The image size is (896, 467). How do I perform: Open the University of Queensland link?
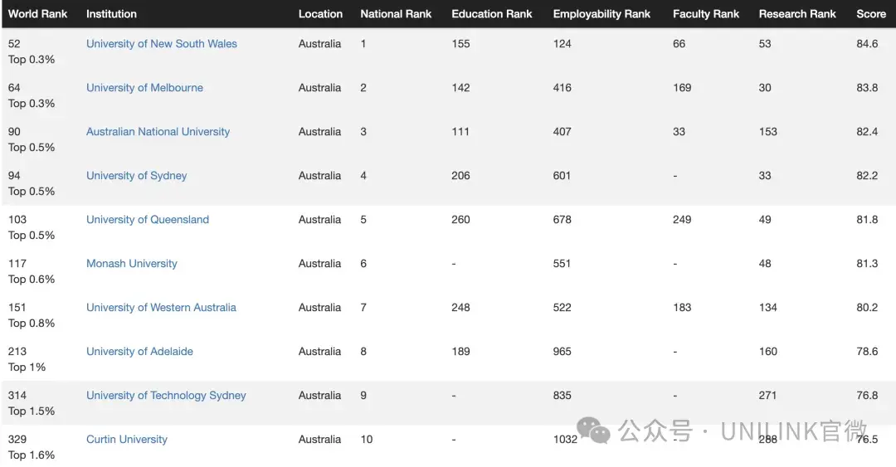coord(148,220)
